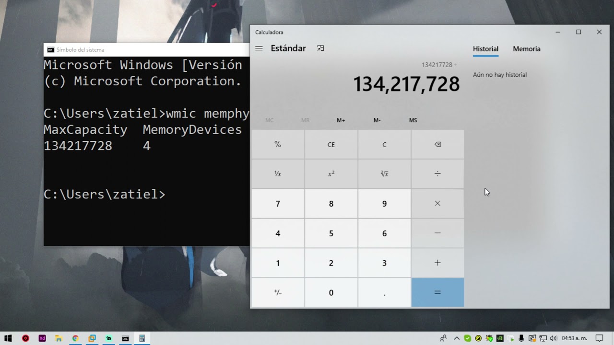Open the volume speaker tray icon
Screen dimensions: 614x345
tap(554, 338)
